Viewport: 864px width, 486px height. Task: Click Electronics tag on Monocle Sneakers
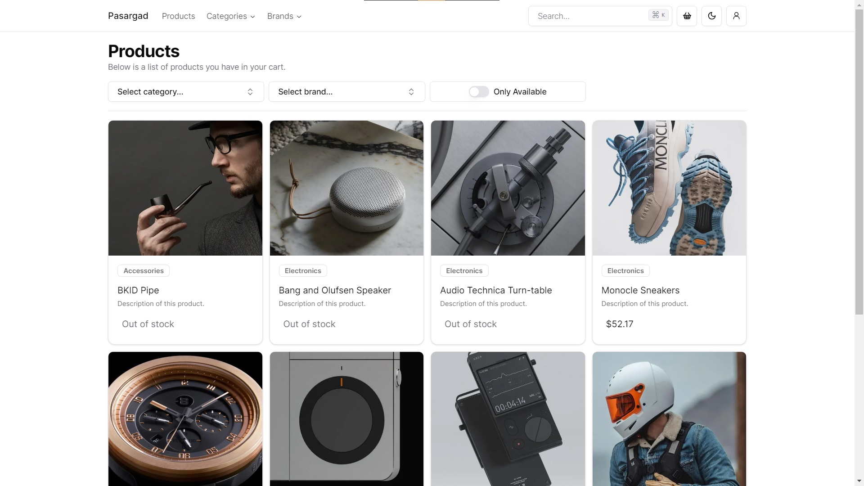pyautogui.click(x=625, y=271)
